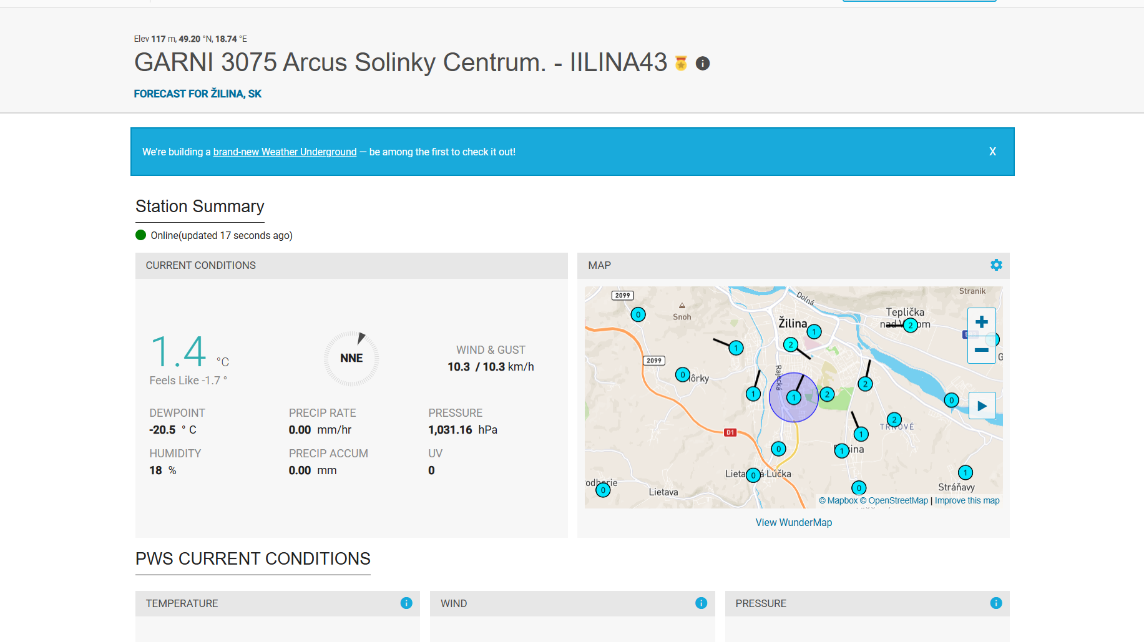This screenshot has height=642, width=1144.
Task: Click the gold badge icon next to title
Action: coord(681,63)
